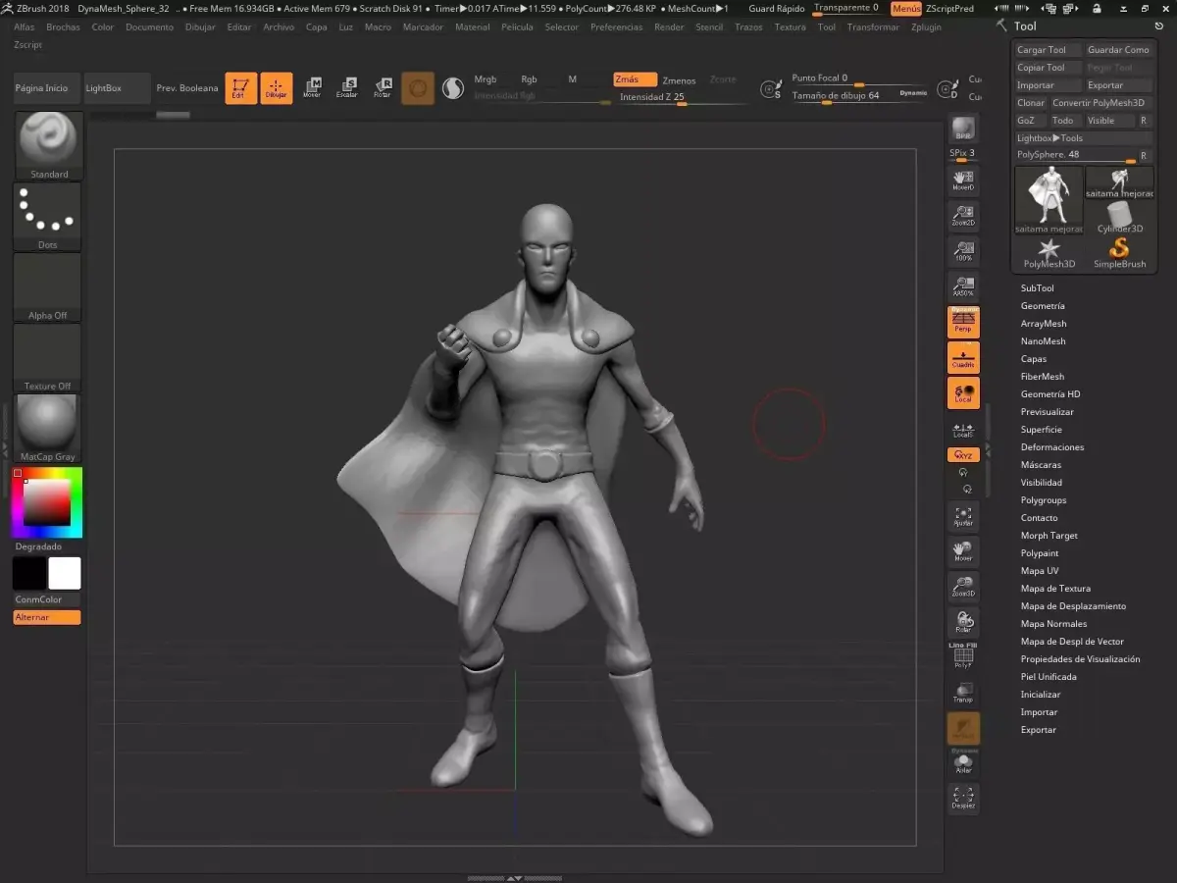Open the Brochas menu
The image size is (1177, 883).
[64, 27]
